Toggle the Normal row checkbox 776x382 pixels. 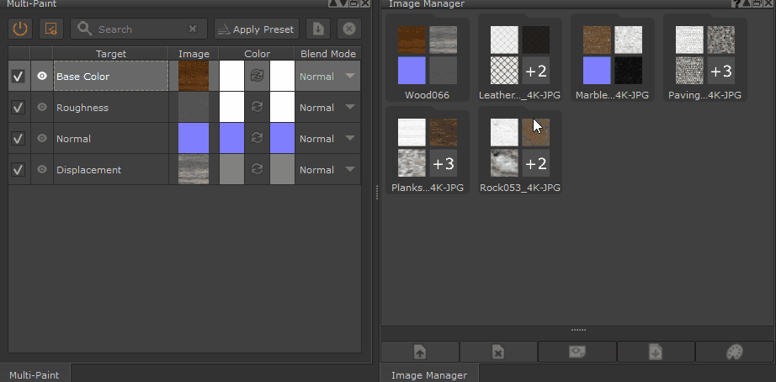pyautogui.click(x=19, y=139)
